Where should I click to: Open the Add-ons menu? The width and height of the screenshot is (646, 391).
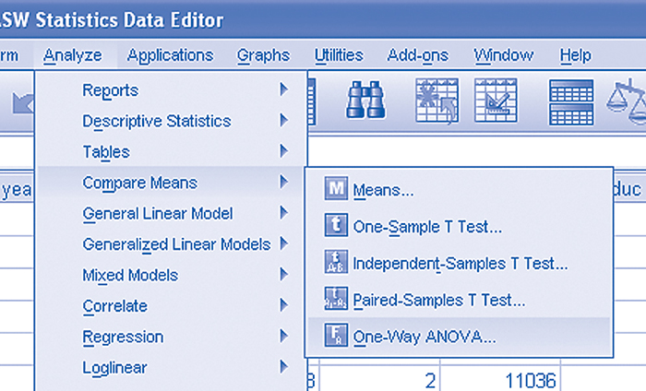coord(418,55)
